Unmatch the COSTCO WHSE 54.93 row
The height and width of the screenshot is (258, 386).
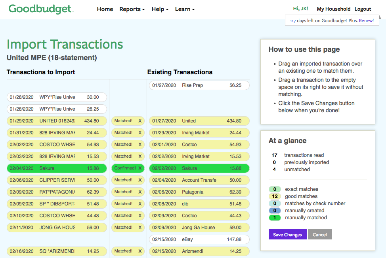tap(140, 144)
